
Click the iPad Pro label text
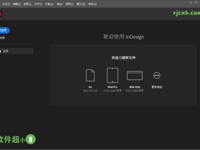click(113, 87)
